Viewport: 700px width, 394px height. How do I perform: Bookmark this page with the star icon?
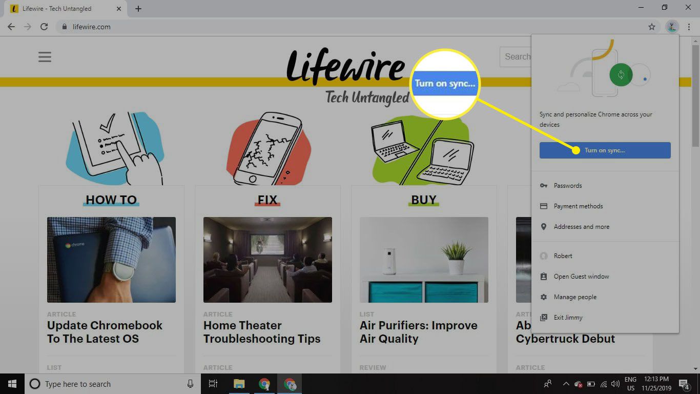[x=651, y=27]
